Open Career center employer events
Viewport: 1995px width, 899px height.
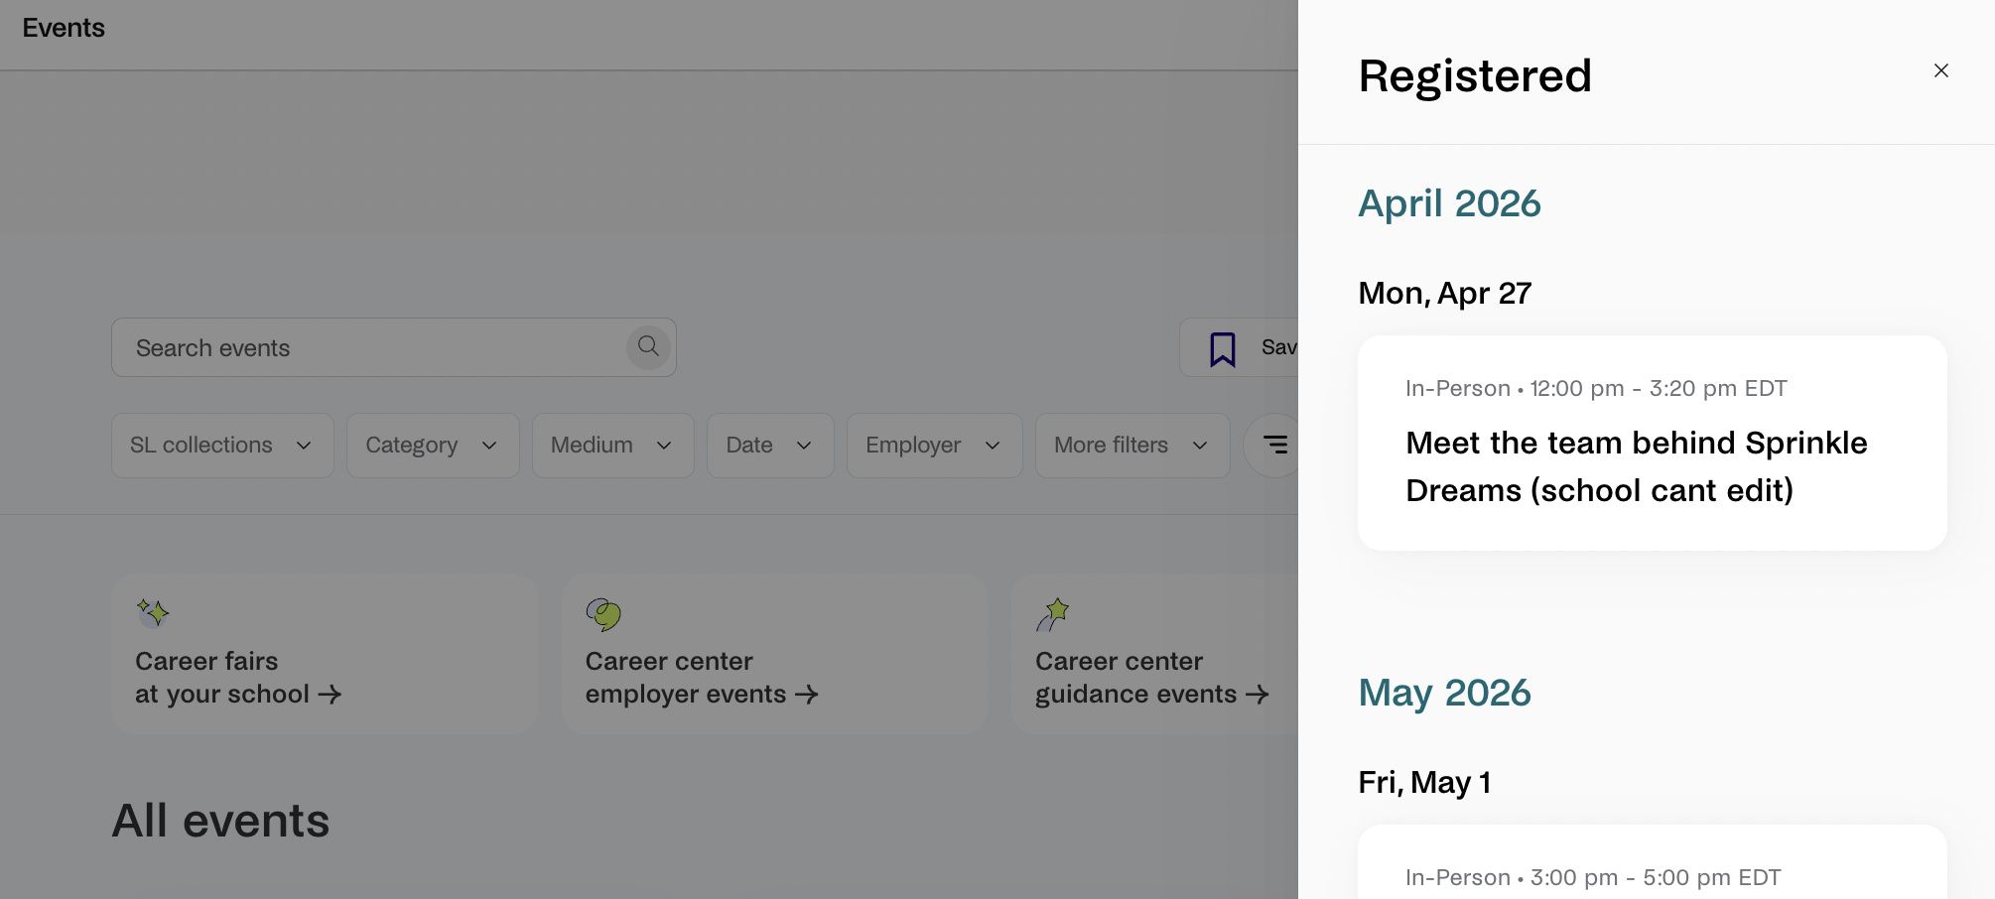coord(774,653)
